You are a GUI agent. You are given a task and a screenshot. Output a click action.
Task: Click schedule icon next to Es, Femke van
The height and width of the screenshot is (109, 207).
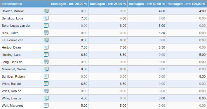46,40
